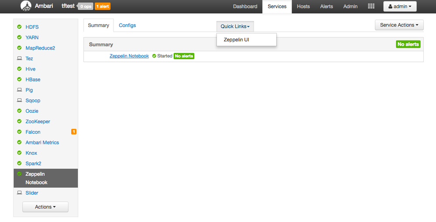Click the 1 alert orange badge
The height and width of the screenshot is (222, 436).
click(103, 7)
